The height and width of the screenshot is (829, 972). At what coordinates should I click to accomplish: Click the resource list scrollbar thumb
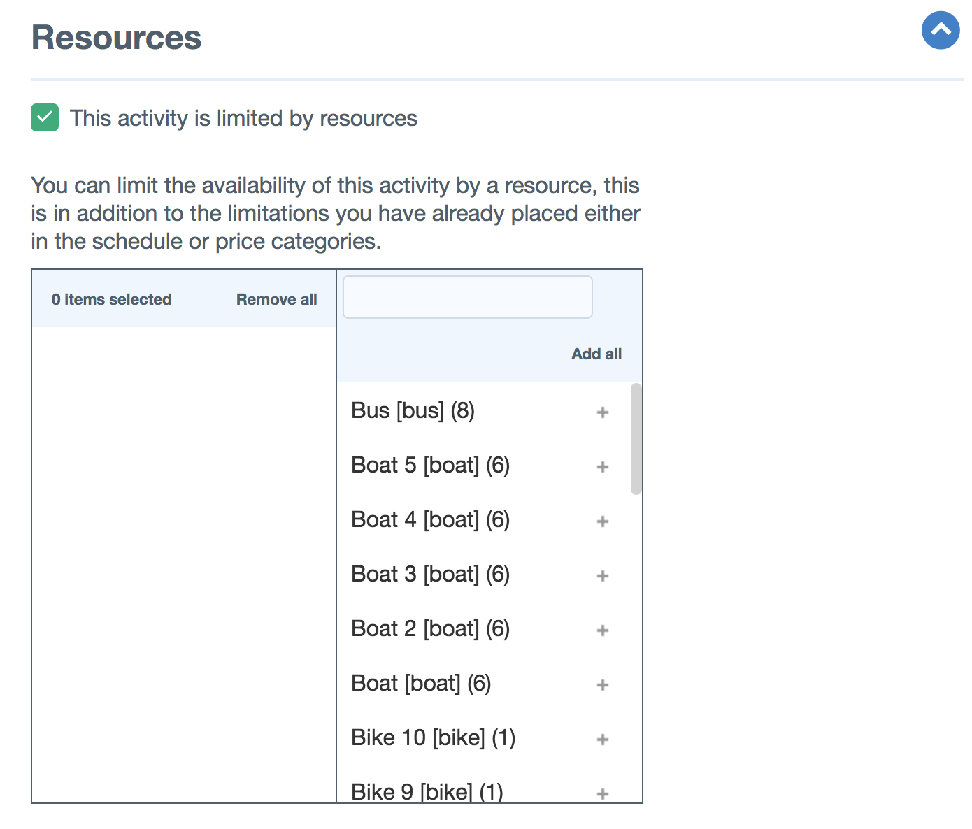point(636,439)
